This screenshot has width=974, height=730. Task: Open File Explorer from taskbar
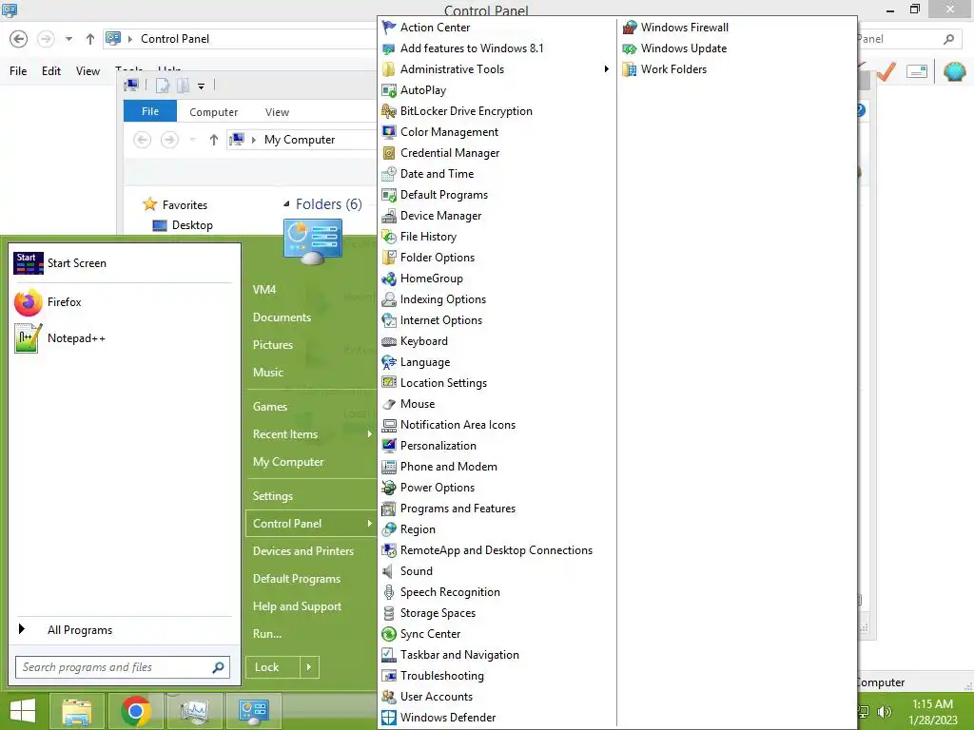pos(76,711)
